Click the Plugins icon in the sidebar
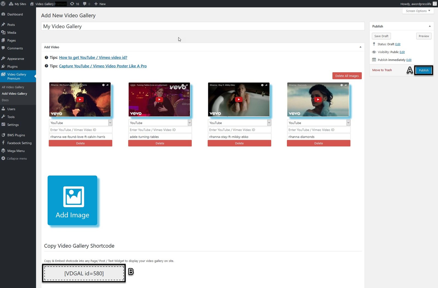Viewport: 438px width, 288px height. [3, 67]
